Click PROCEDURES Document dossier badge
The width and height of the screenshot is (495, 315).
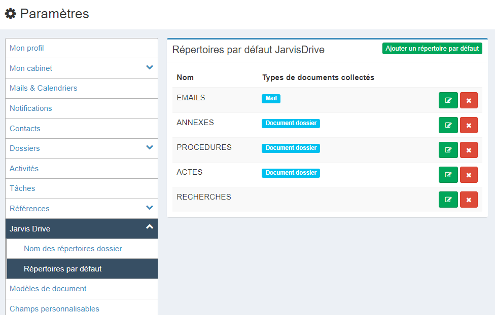coord(291,148)
